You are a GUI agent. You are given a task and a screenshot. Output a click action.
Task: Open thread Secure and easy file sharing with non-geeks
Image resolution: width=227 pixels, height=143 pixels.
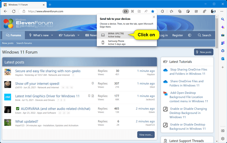coord(48,71)
